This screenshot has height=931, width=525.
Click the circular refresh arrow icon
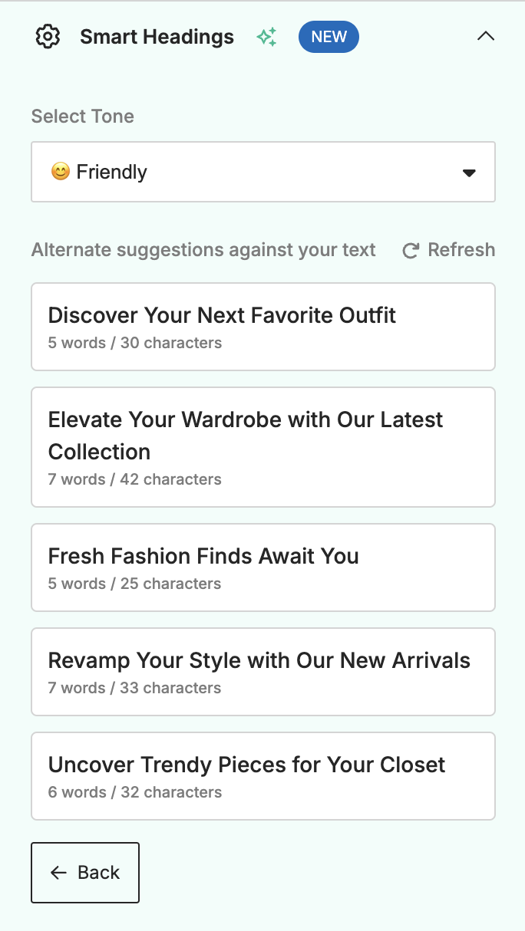point(411,251)
